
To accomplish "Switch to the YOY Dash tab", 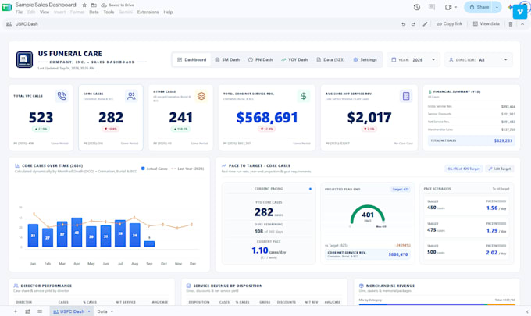I will (x=294, y=59).
